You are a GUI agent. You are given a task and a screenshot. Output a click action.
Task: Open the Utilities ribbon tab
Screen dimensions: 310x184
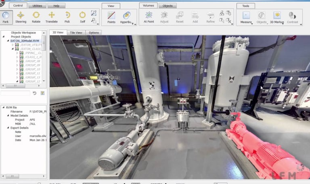point(37,6)
